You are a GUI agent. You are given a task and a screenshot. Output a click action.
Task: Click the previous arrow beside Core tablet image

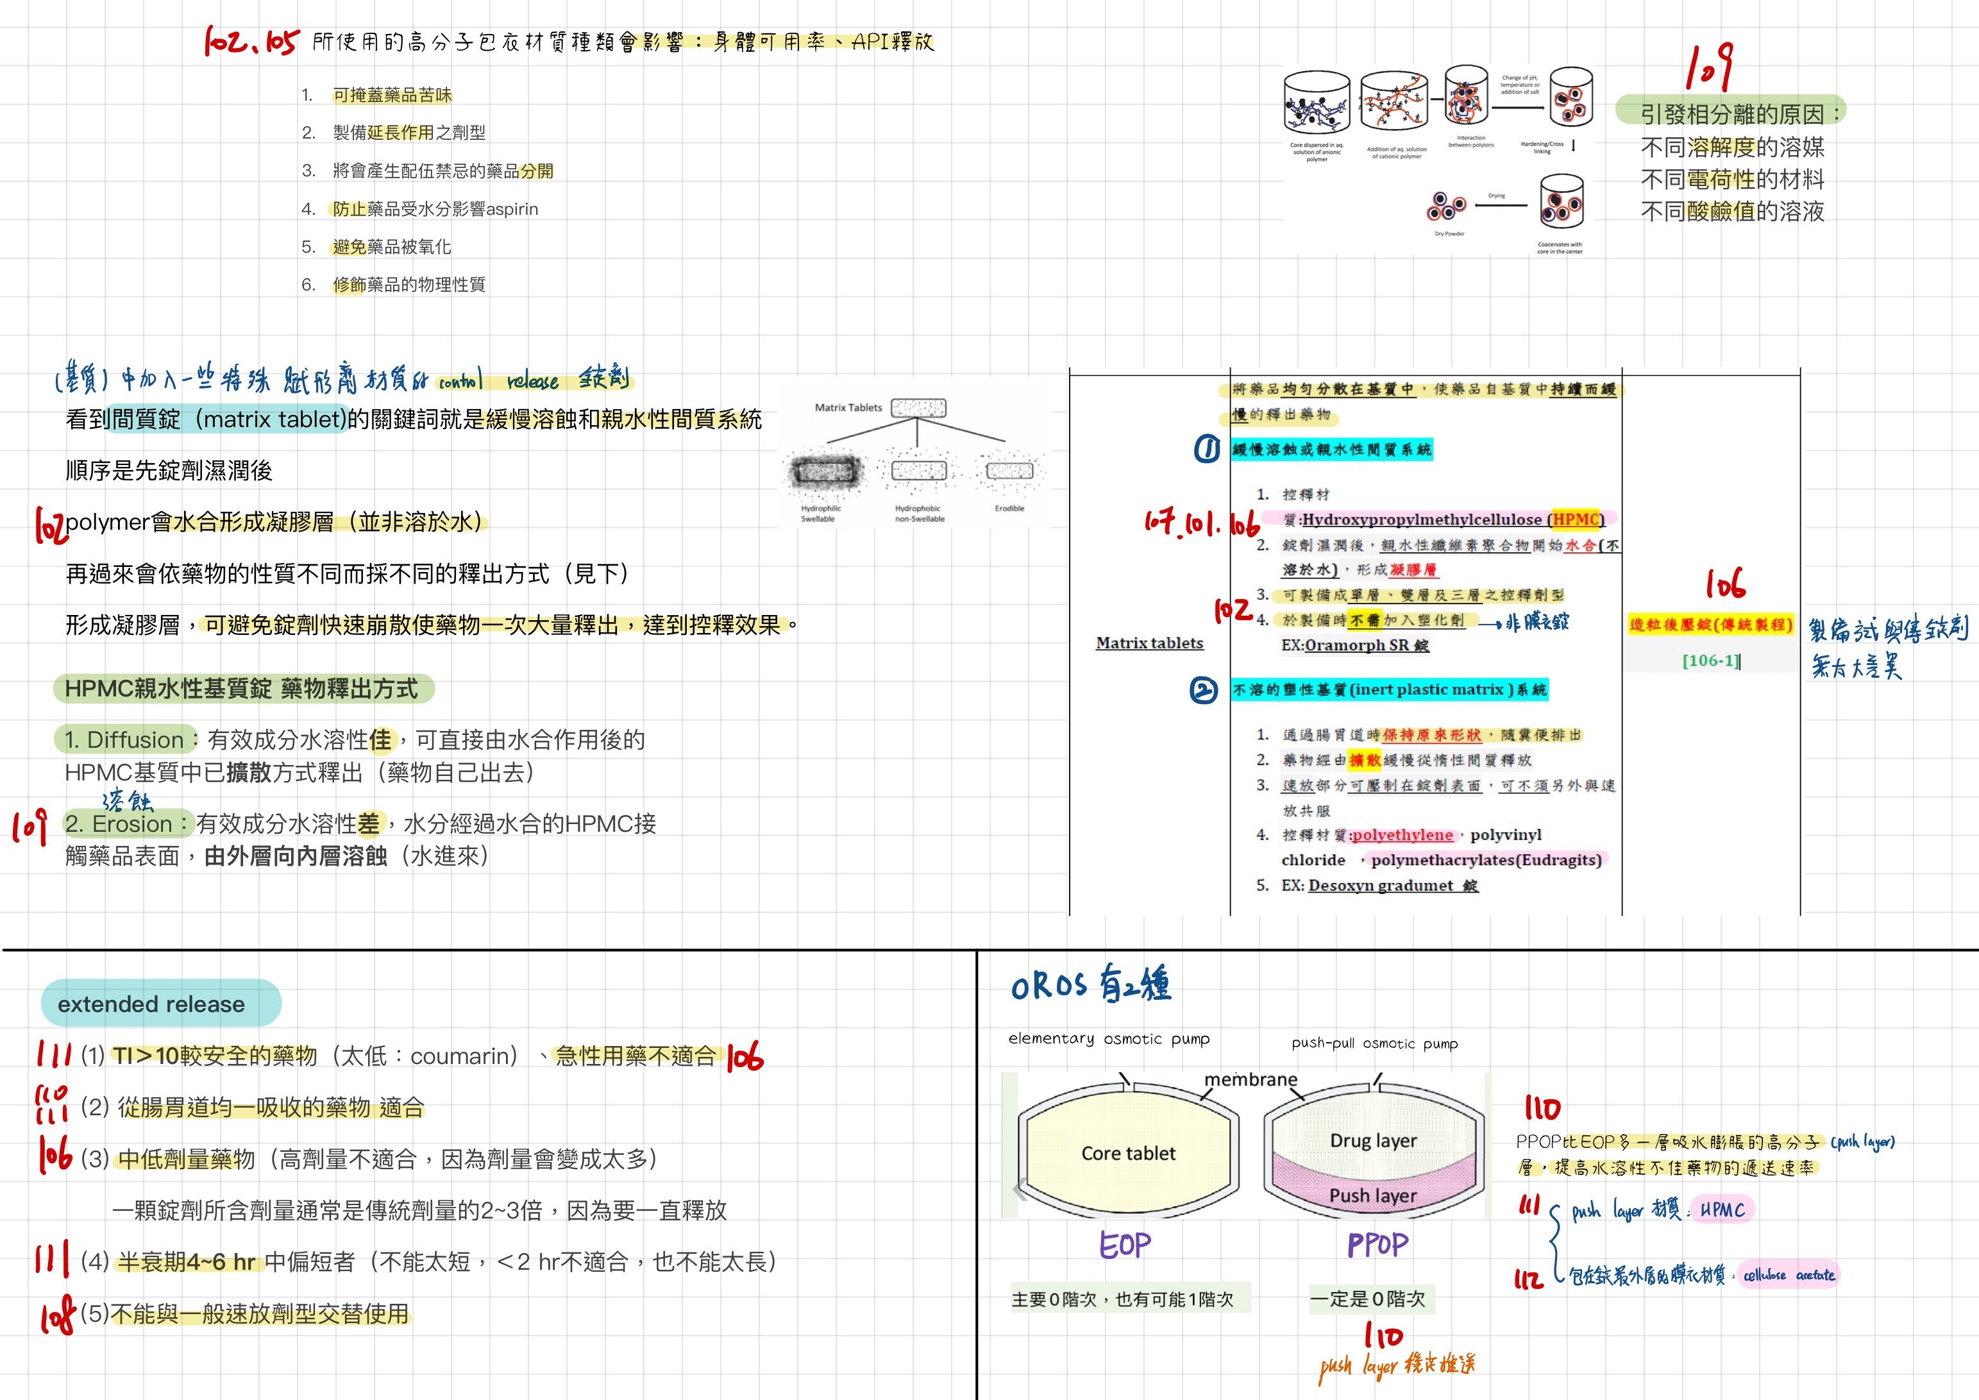point(1020,1190)
